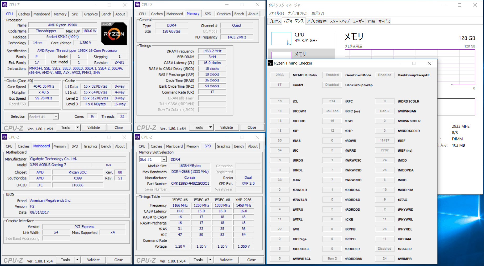Click the tRFC value 514 field
The height and width of the screenshot is (266, 484).
point(332,101)
